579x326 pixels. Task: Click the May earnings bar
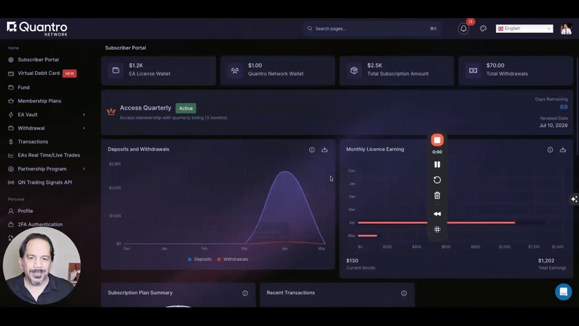[x=368, y=235]
